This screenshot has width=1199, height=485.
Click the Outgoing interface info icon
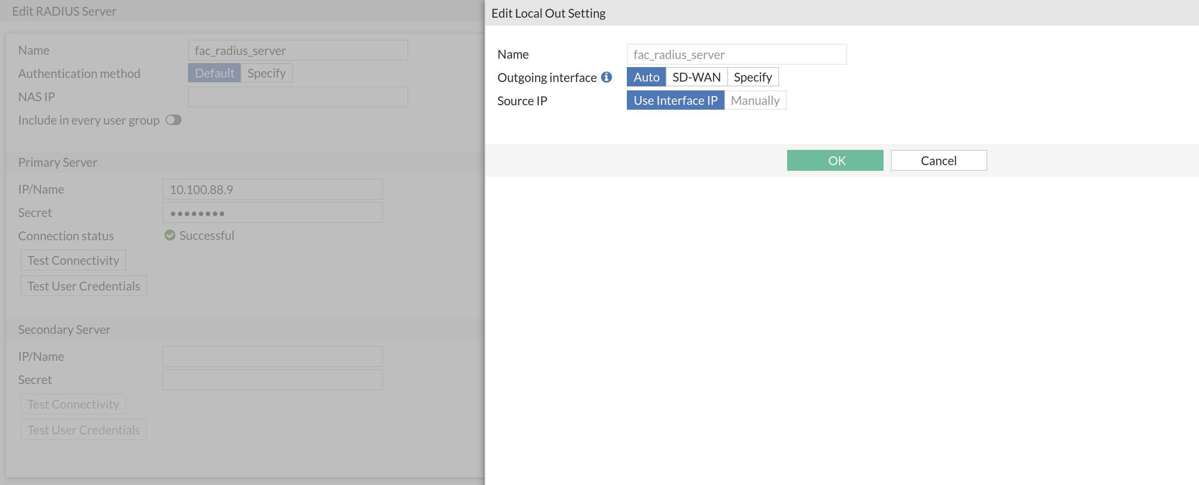[x=606, y=77]
